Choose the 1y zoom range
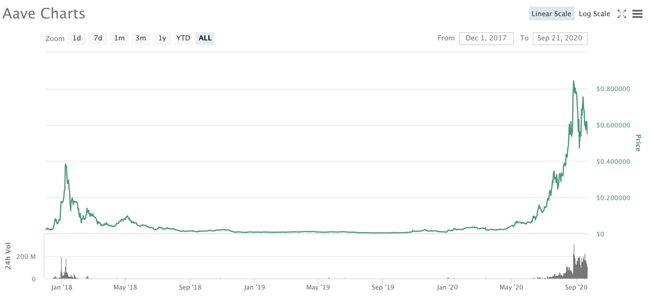 point(162,38)
